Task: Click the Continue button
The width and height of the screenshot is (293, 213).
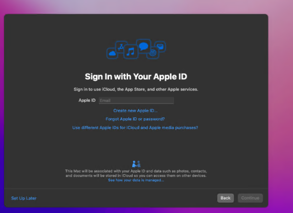Action: pos(250,198)
